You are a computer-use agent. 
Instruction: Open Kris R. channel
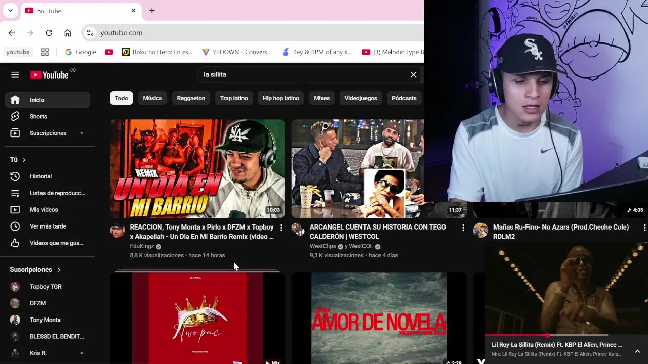[47, 353]
